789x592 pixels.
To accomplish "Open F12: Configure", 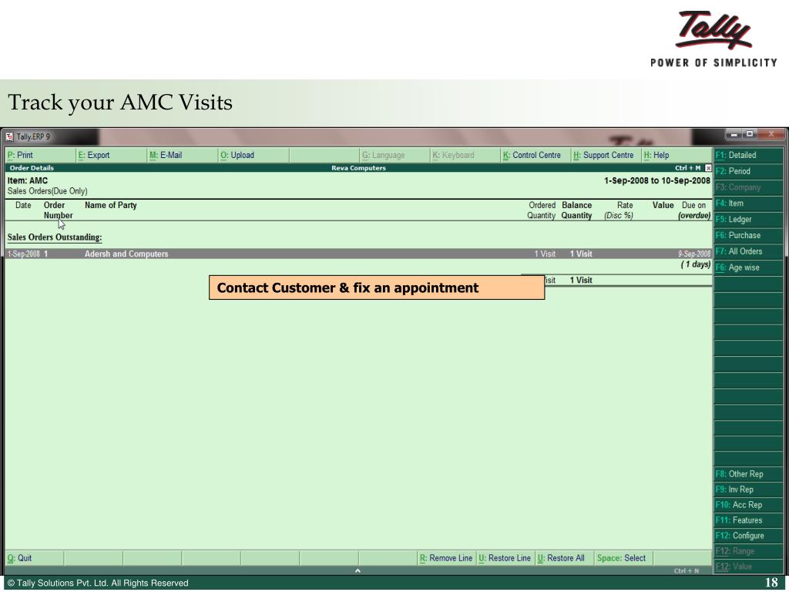I will tap(748, 536).
